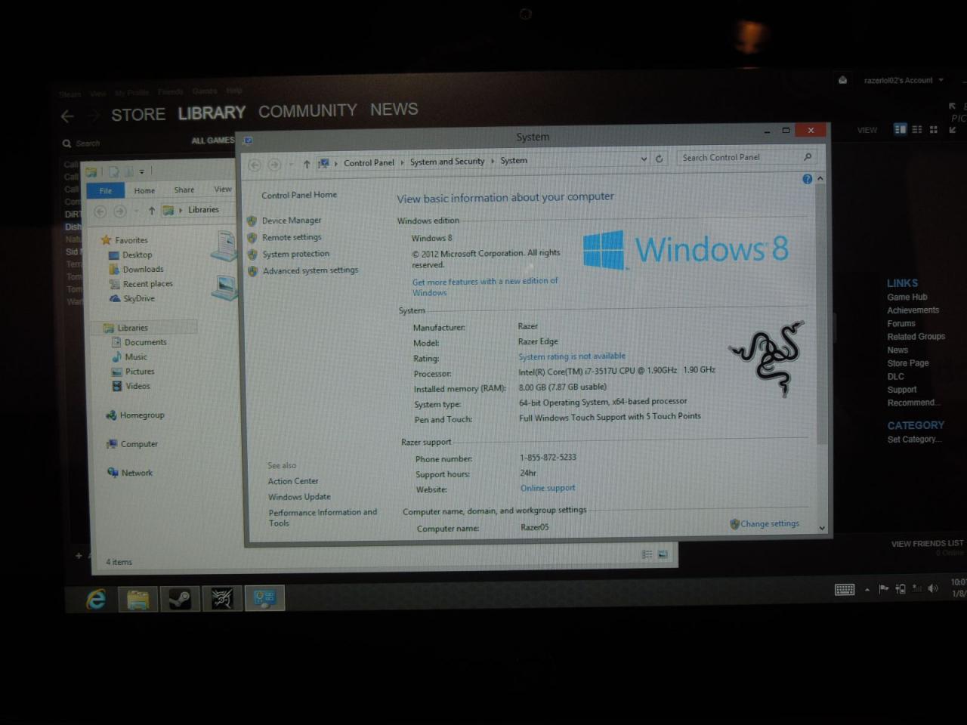Switch Steam library to detail view
Screen dimensions: 967x725
pyautogui.click(x=900, y=129)
